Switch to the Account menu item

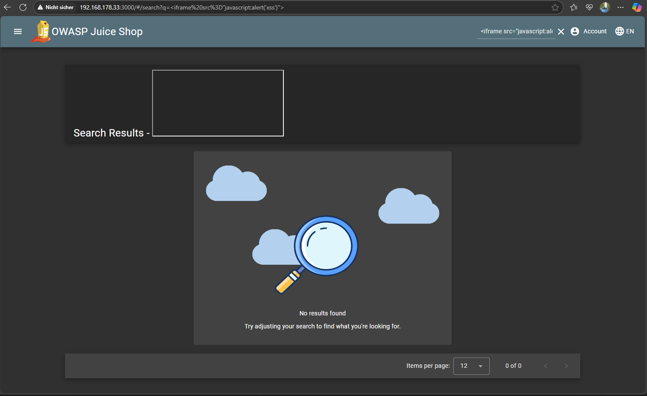click(x=595, y=31)
